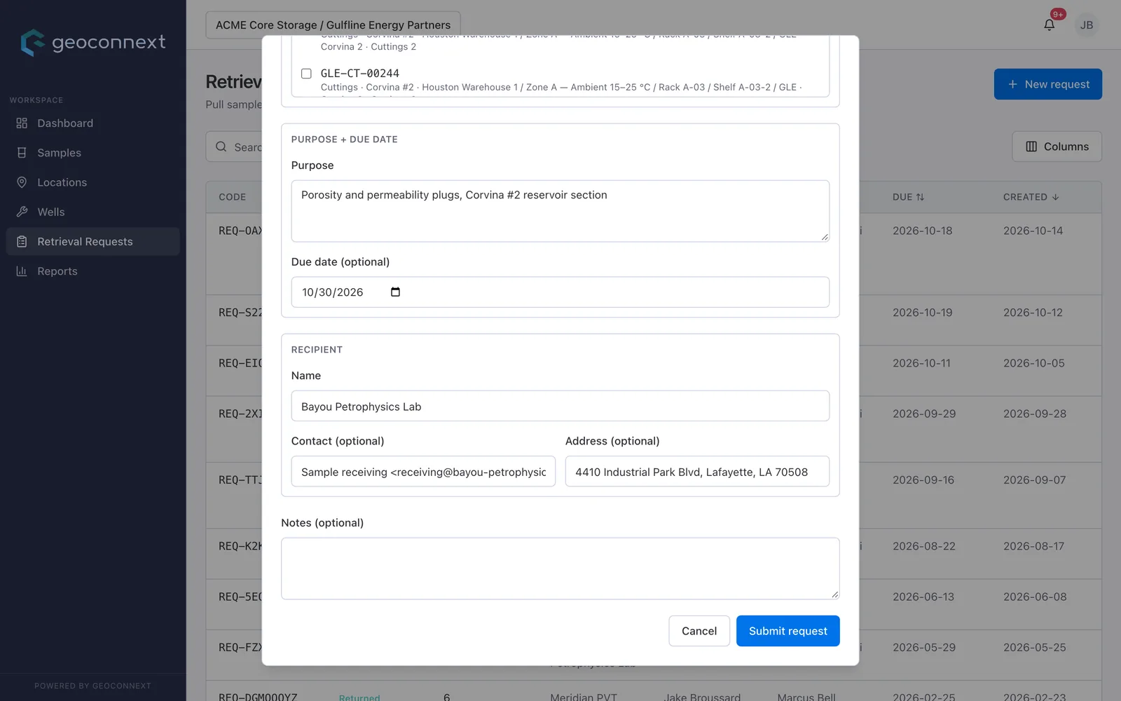Image resolution: width=1121 pixels, height=701 pixels.
Task: Edit the recipient Name field
Action: (560, 406)
